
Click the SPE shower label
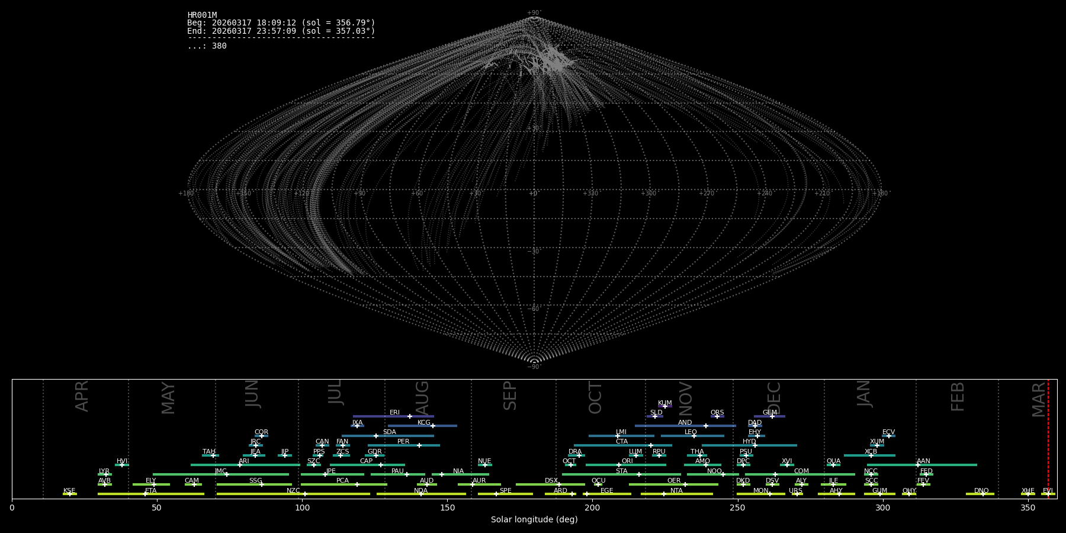click(505, 491)
